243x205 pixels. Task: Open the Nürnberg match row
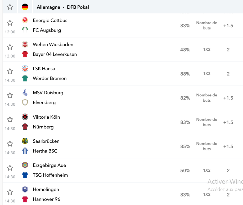[x=123, y=122]
